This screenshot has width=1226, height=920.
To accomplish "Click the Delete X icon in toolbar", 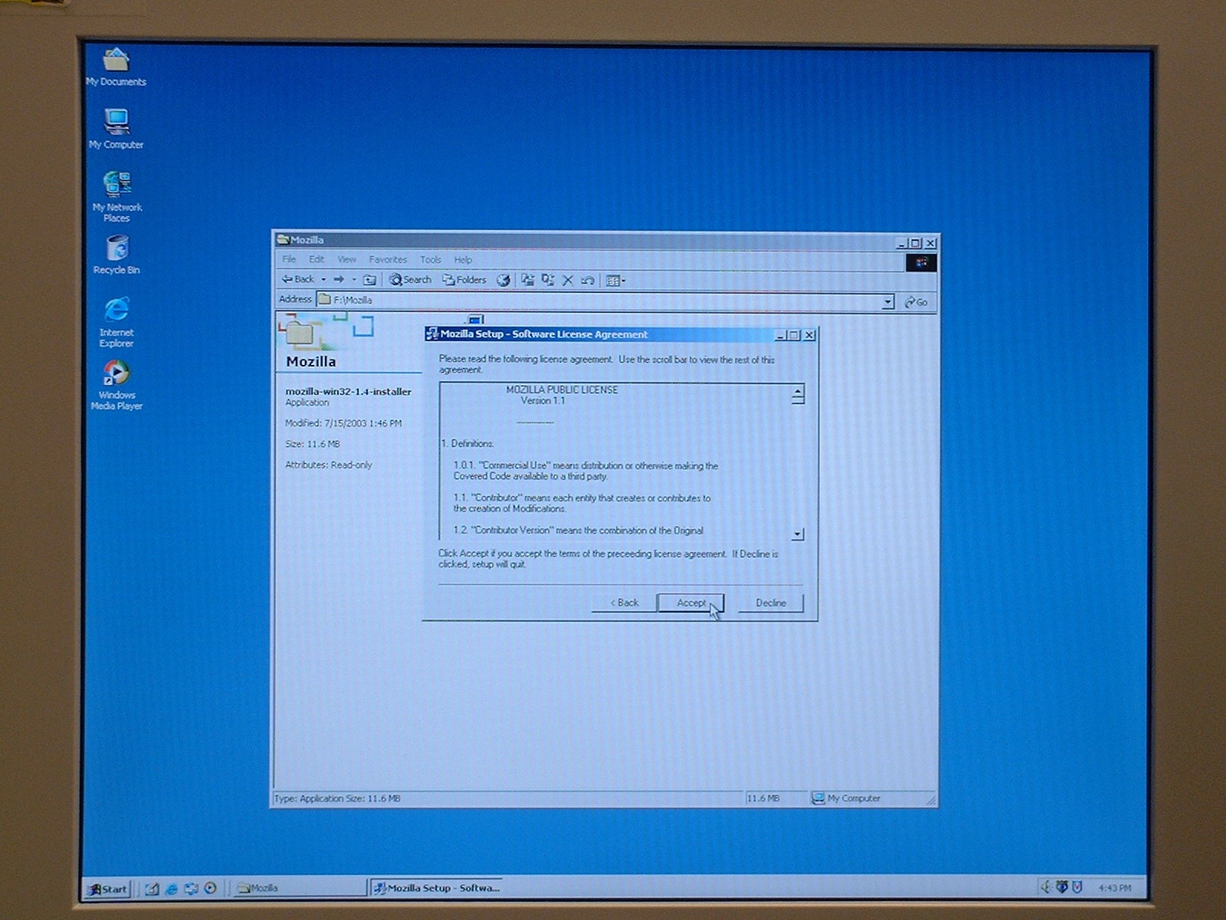I will (568, 281).
